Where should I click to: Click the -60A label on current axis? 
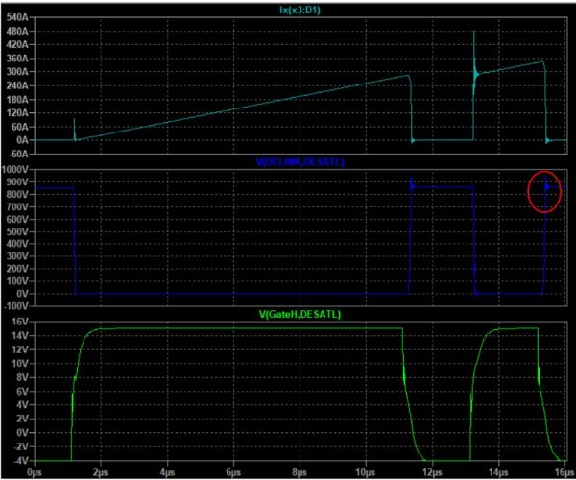[19, 153]
